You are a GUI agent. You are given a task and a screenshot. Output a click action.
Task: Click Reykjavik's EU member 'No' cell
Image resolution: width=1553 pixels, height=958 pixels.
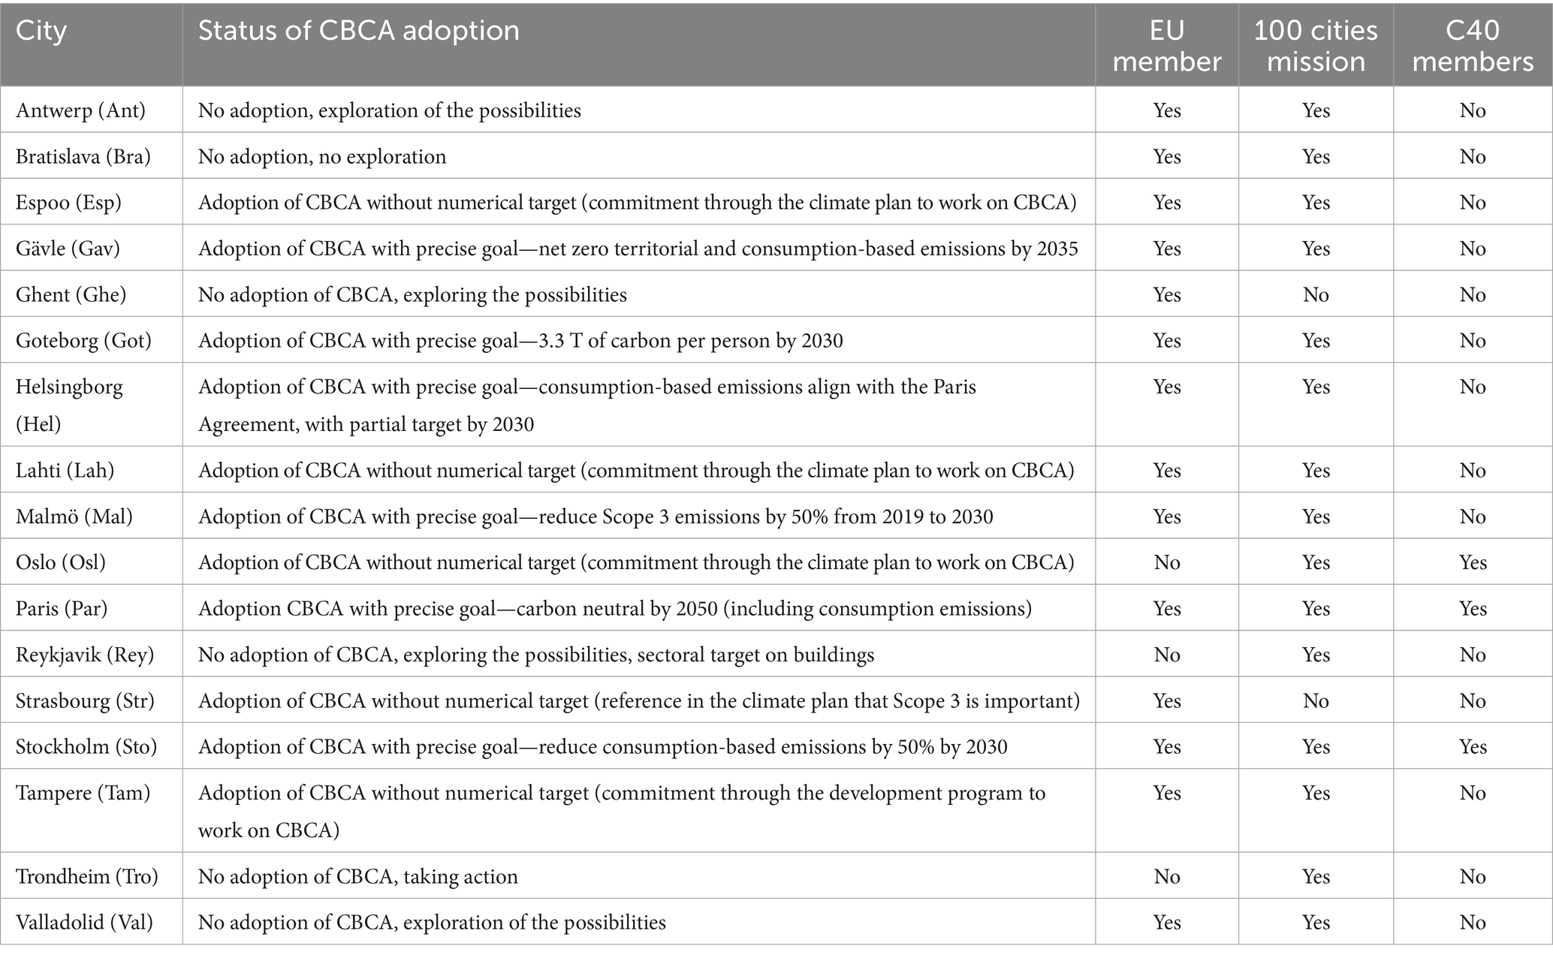pyautogui.click(x=1166, y=655)
